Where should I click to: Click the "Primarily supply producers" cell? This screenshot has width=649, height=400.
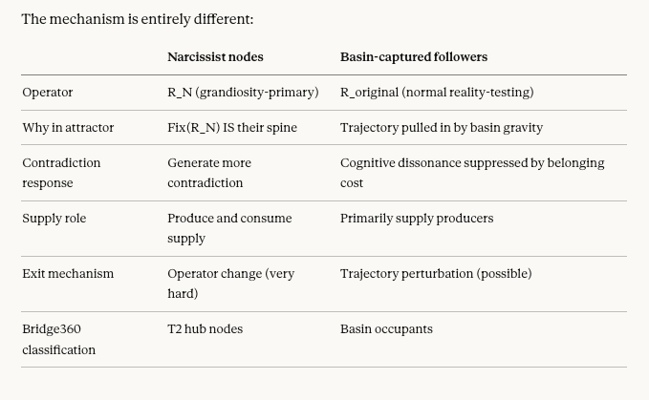coord(417,219)
